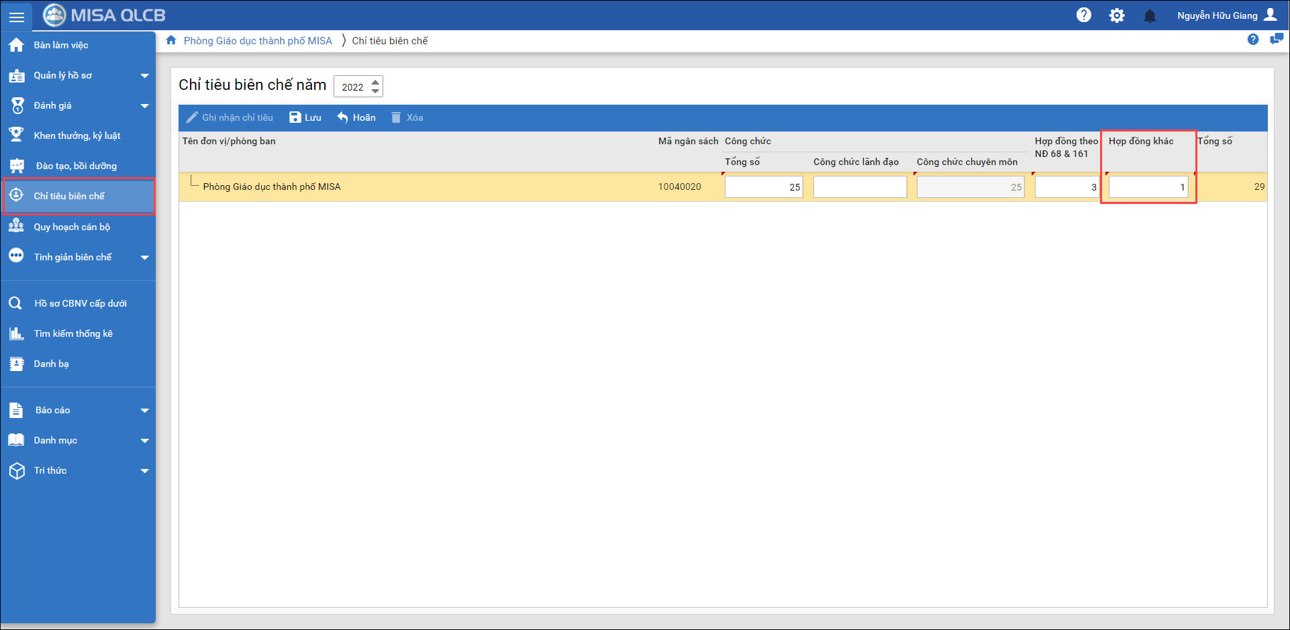Click the Công chức lãnh đạo input field
The height and width of the screenshot is (630, 1290).
859,187
